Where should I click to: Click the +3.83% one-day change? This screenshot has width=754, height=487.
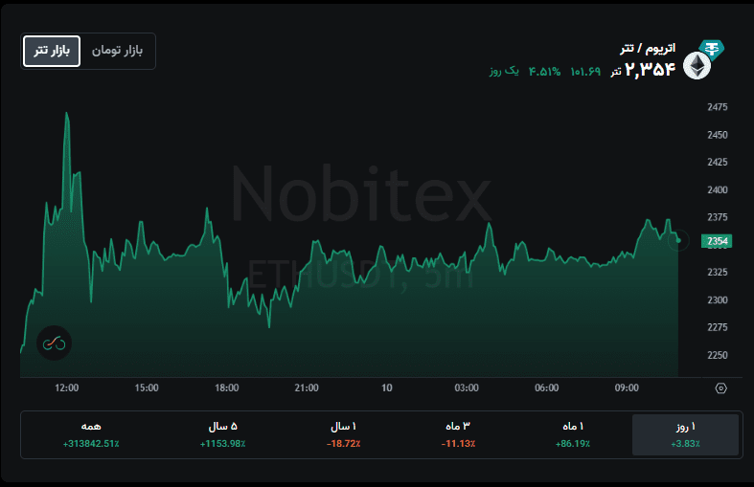point(685,444)
